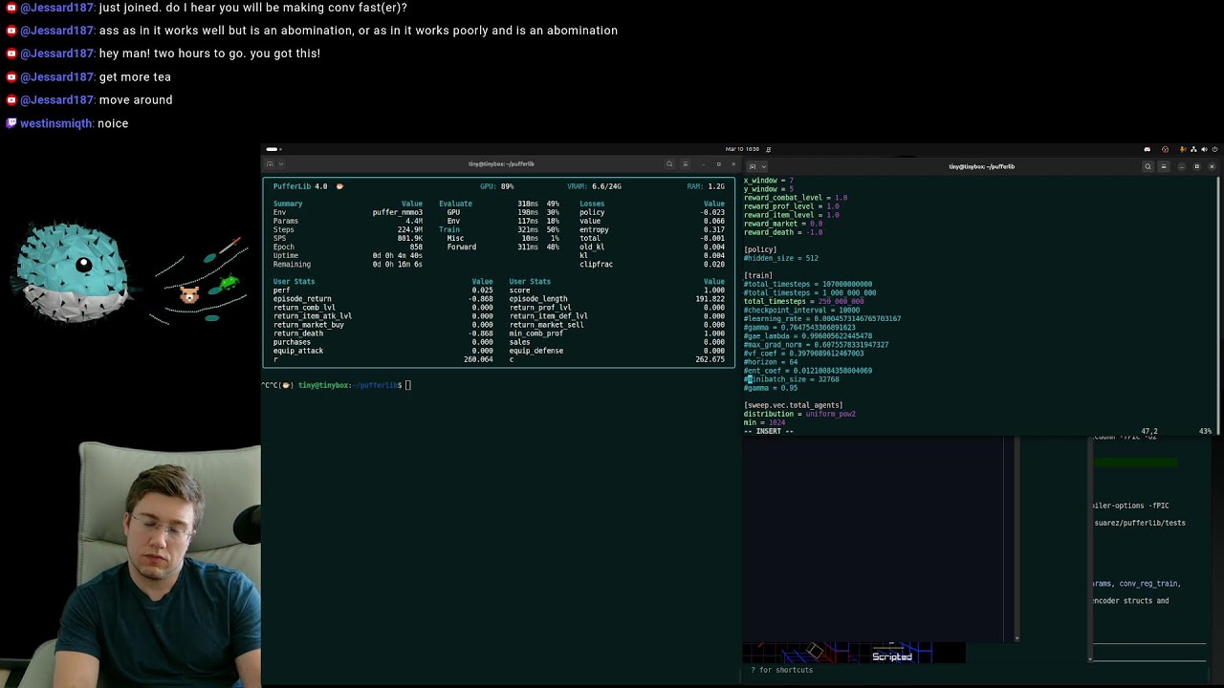Click the [sweep.vec.total_agents] header
Viewport: 1224px width, 688px height.
coord(793,405)
